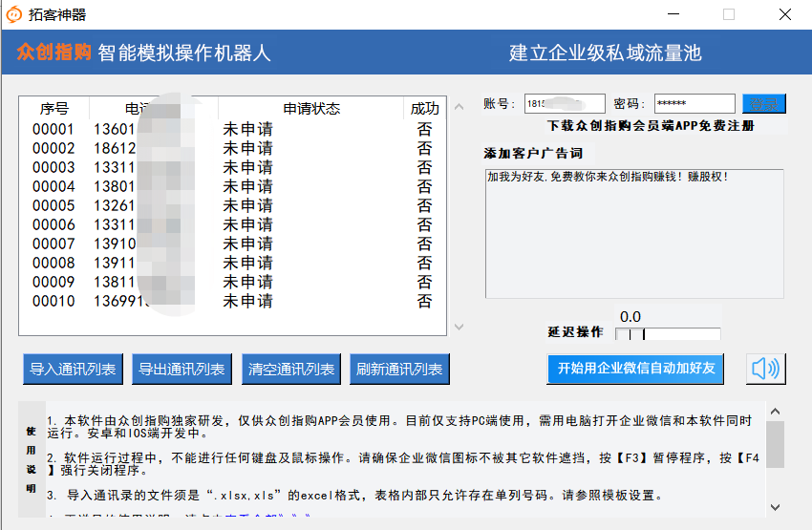Click 清空通讯列表 button
Image resolution: width=812 pixels, height=530 pixels.
[x=291, y=369]
